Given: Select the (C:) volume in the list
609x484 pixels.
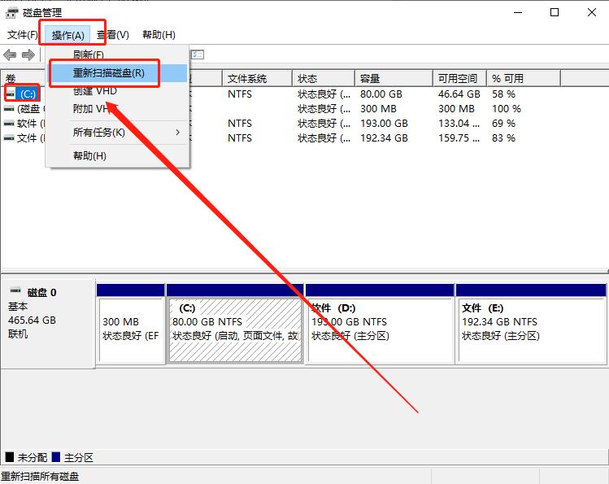Looking at the screenshot, I should pyautogui.click(x=28, y=94).
